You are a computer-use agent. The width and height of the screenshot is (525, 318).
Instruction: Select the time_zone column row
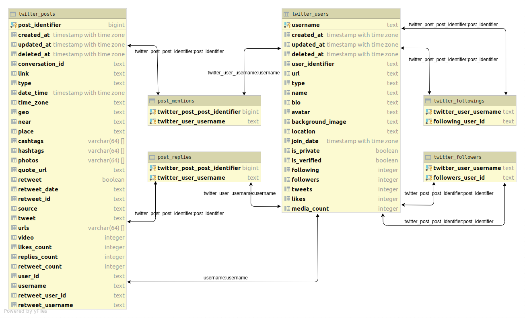click(68, 103)
